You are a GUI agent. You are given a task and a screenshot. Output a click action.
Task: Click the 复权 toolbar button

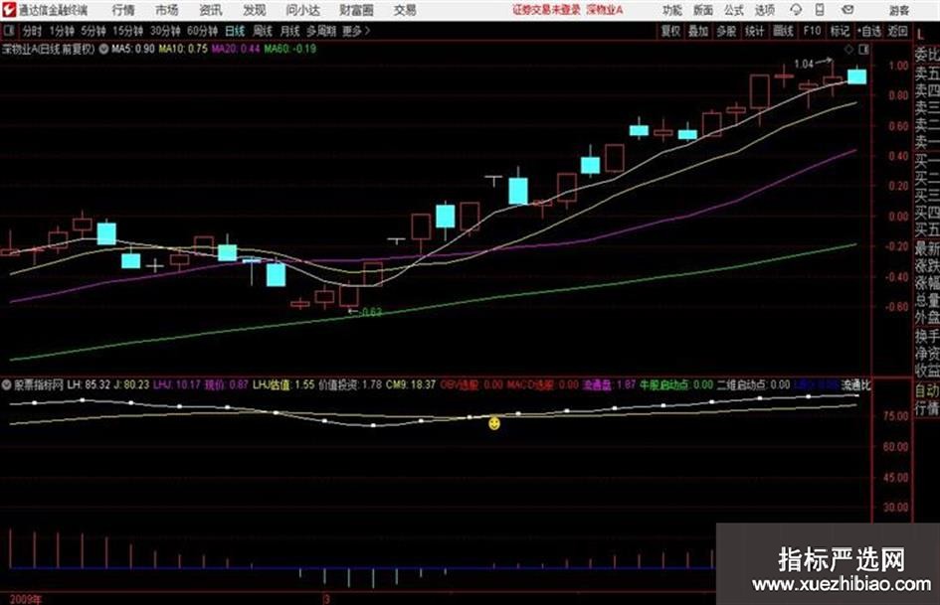click(x=670, y=31)
